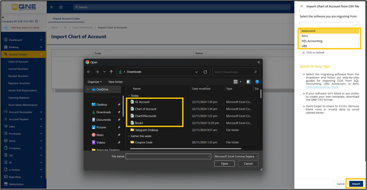This screenshot has height=190, width=367.
Task: Sort files by Name column
Action: pos(137,89)
